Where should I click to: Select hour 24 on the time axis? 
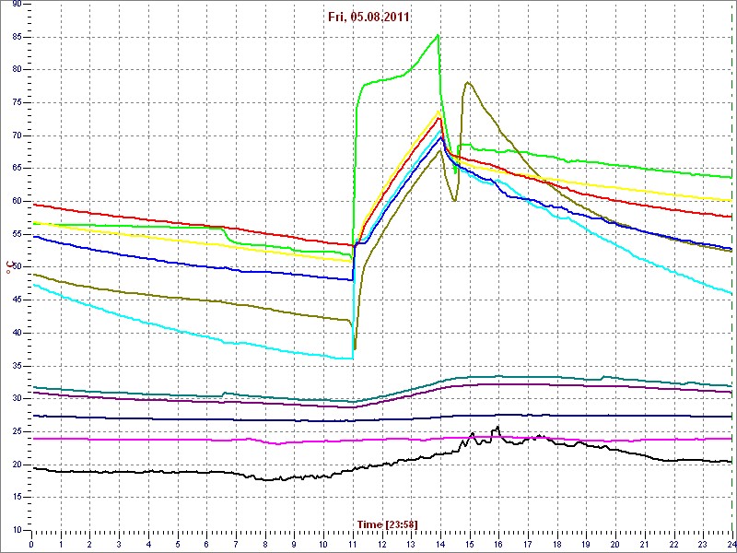click(731, 544)
